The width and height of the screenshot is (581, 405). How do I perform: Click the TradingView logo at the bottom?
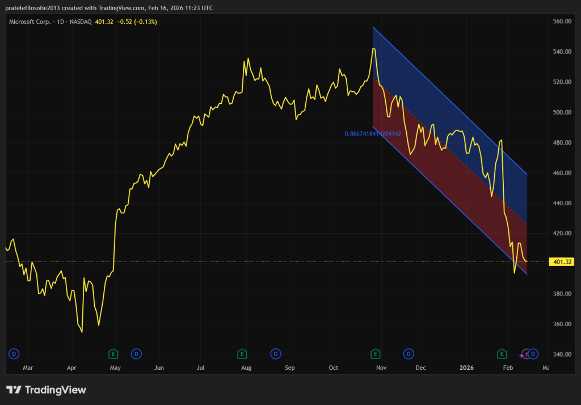pyautogui.click(x=47, y=390)
